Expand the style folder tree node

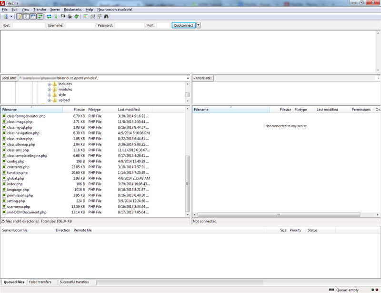pos(50,95)
